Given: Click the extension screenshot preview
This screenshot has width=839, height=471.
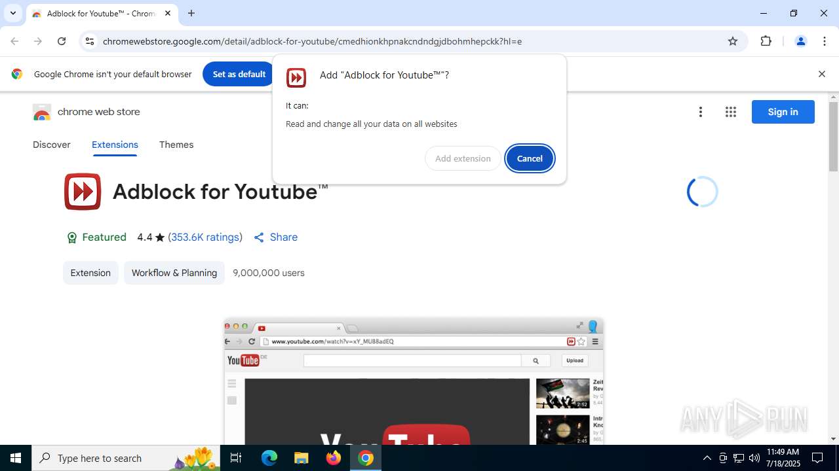Looking at the screenshot, I should coord(414,381).
